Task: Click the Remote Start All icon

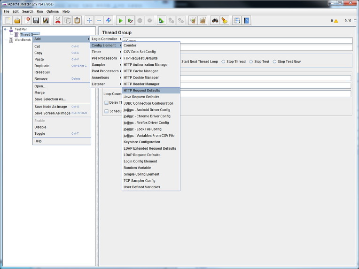Action: (162, 21)
